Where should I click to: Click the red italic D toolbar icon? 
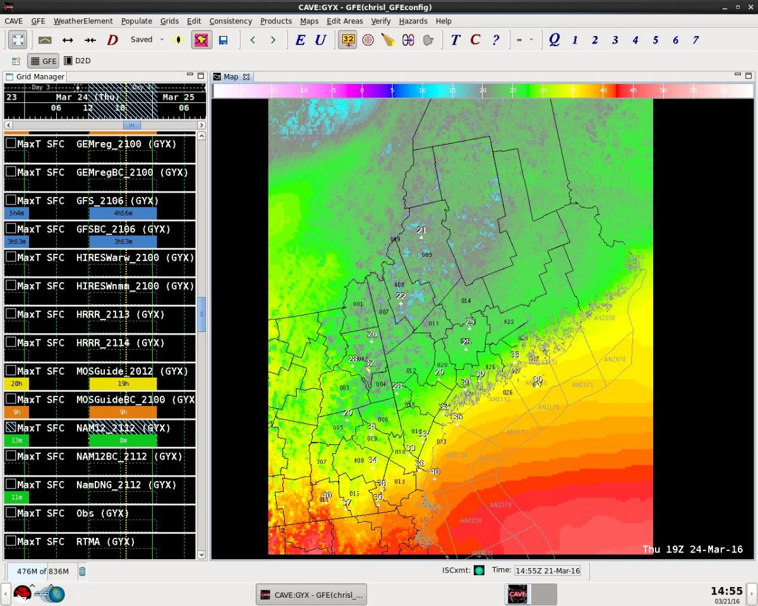tap(112, 40)
